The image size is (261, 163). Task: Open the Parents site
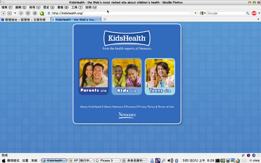(x=94, y=77)
